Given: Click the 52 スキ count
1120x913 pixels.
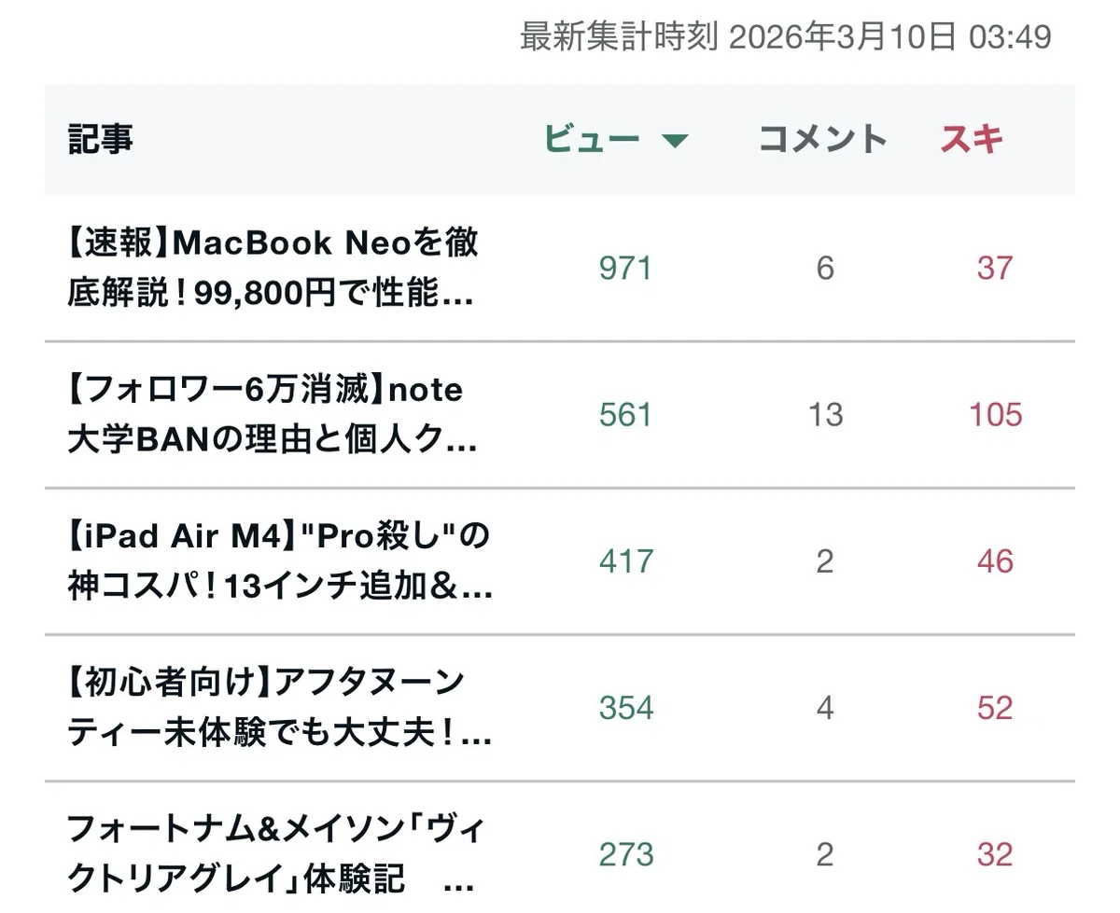Looking at the screenshot, I should pos(995,708).
